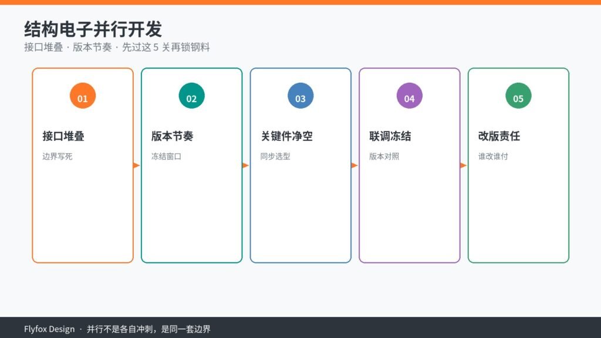Select the 版本对照 description text

click(384, 156)
